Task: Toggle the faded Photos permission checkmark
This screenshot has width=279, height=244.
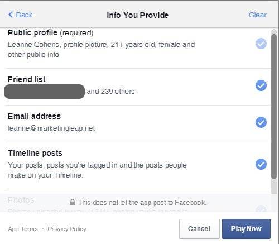Action: coord(261,209)
